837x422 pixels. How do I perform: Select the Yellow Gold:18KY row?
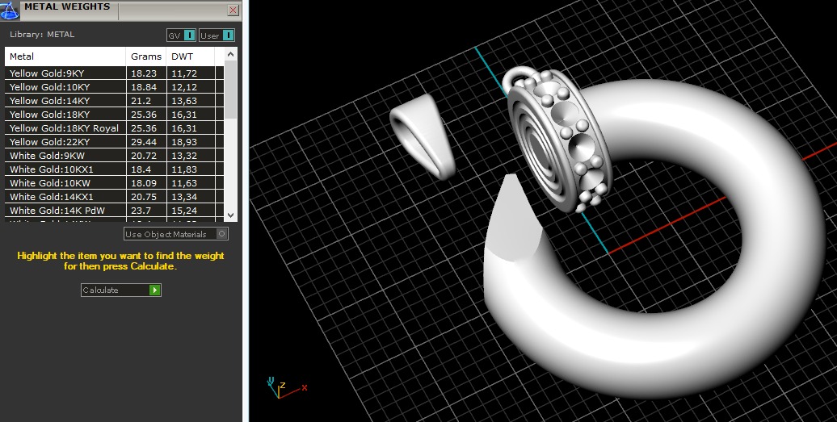pyautogui.click(x=114, y=115)
